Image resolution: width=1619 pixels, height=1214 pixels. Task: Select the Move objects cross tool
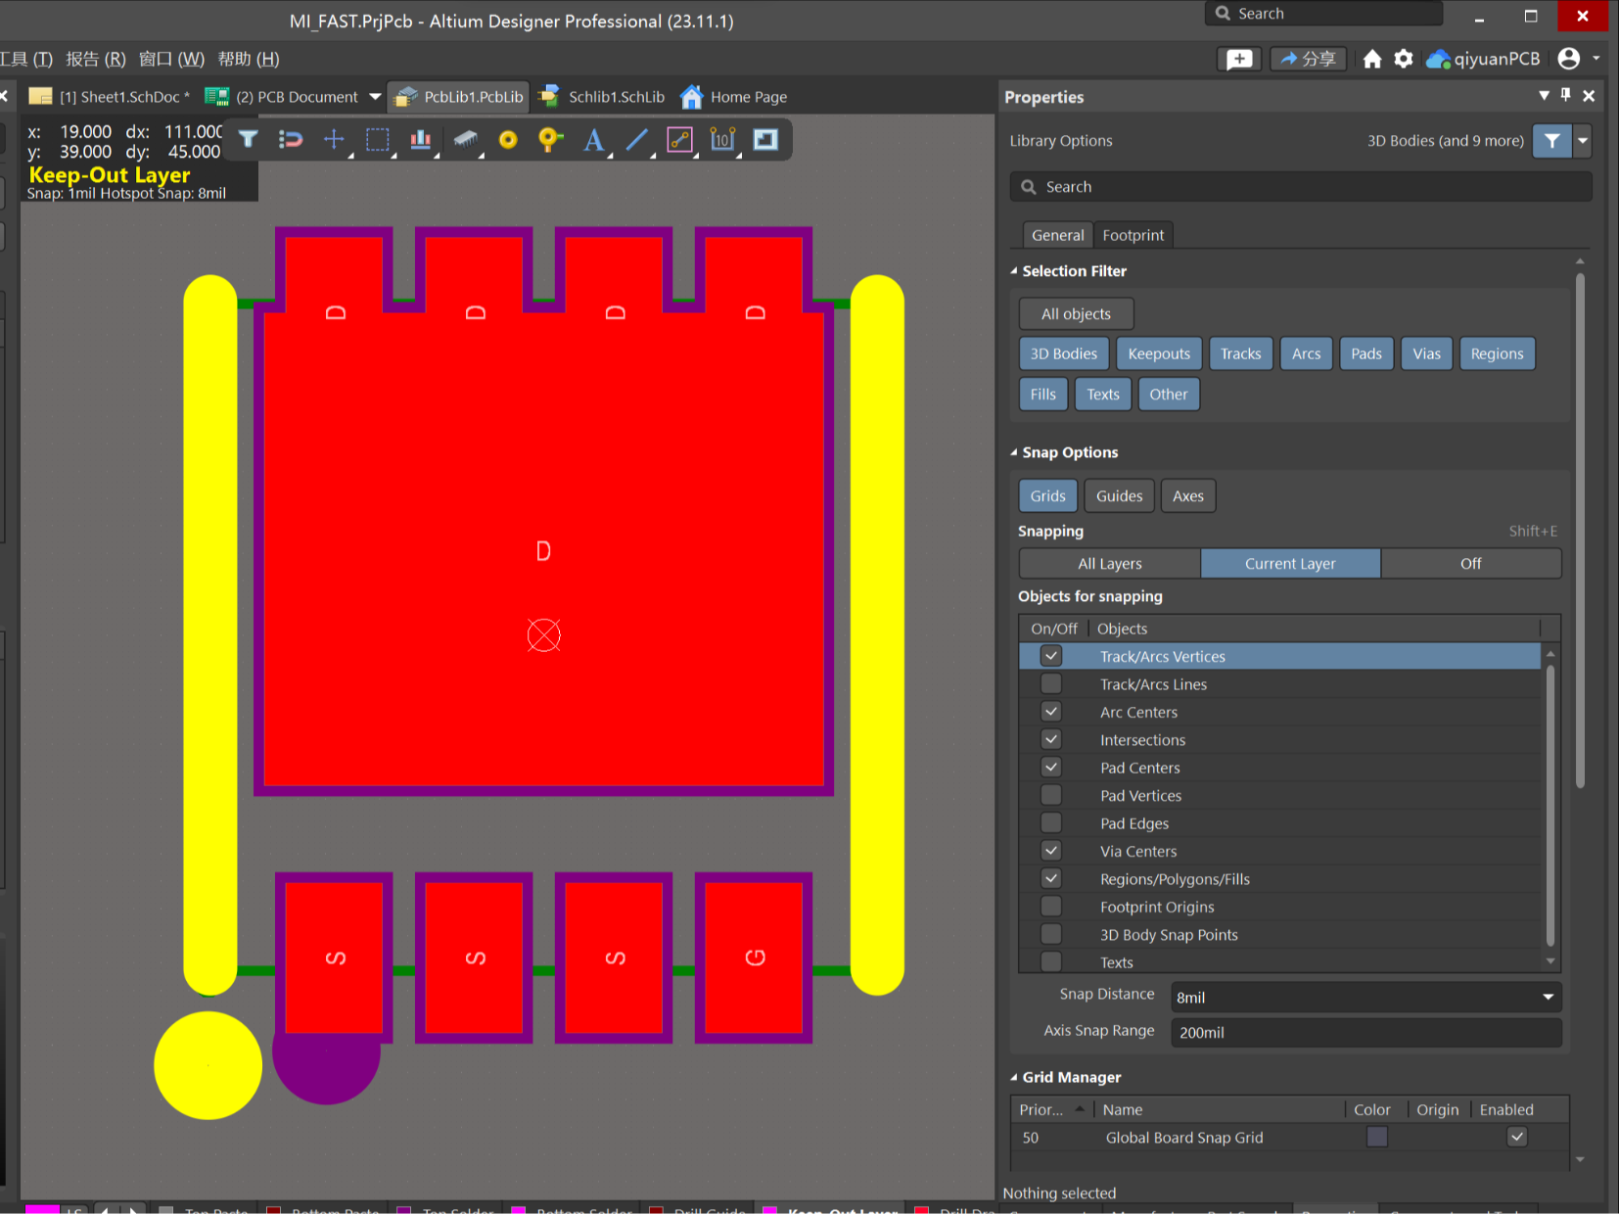(x=334, y=139)
